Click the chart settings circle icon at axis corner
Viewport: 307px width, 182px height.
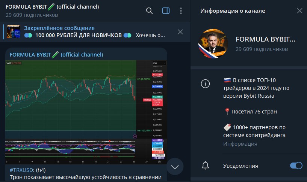pos(159,162)
